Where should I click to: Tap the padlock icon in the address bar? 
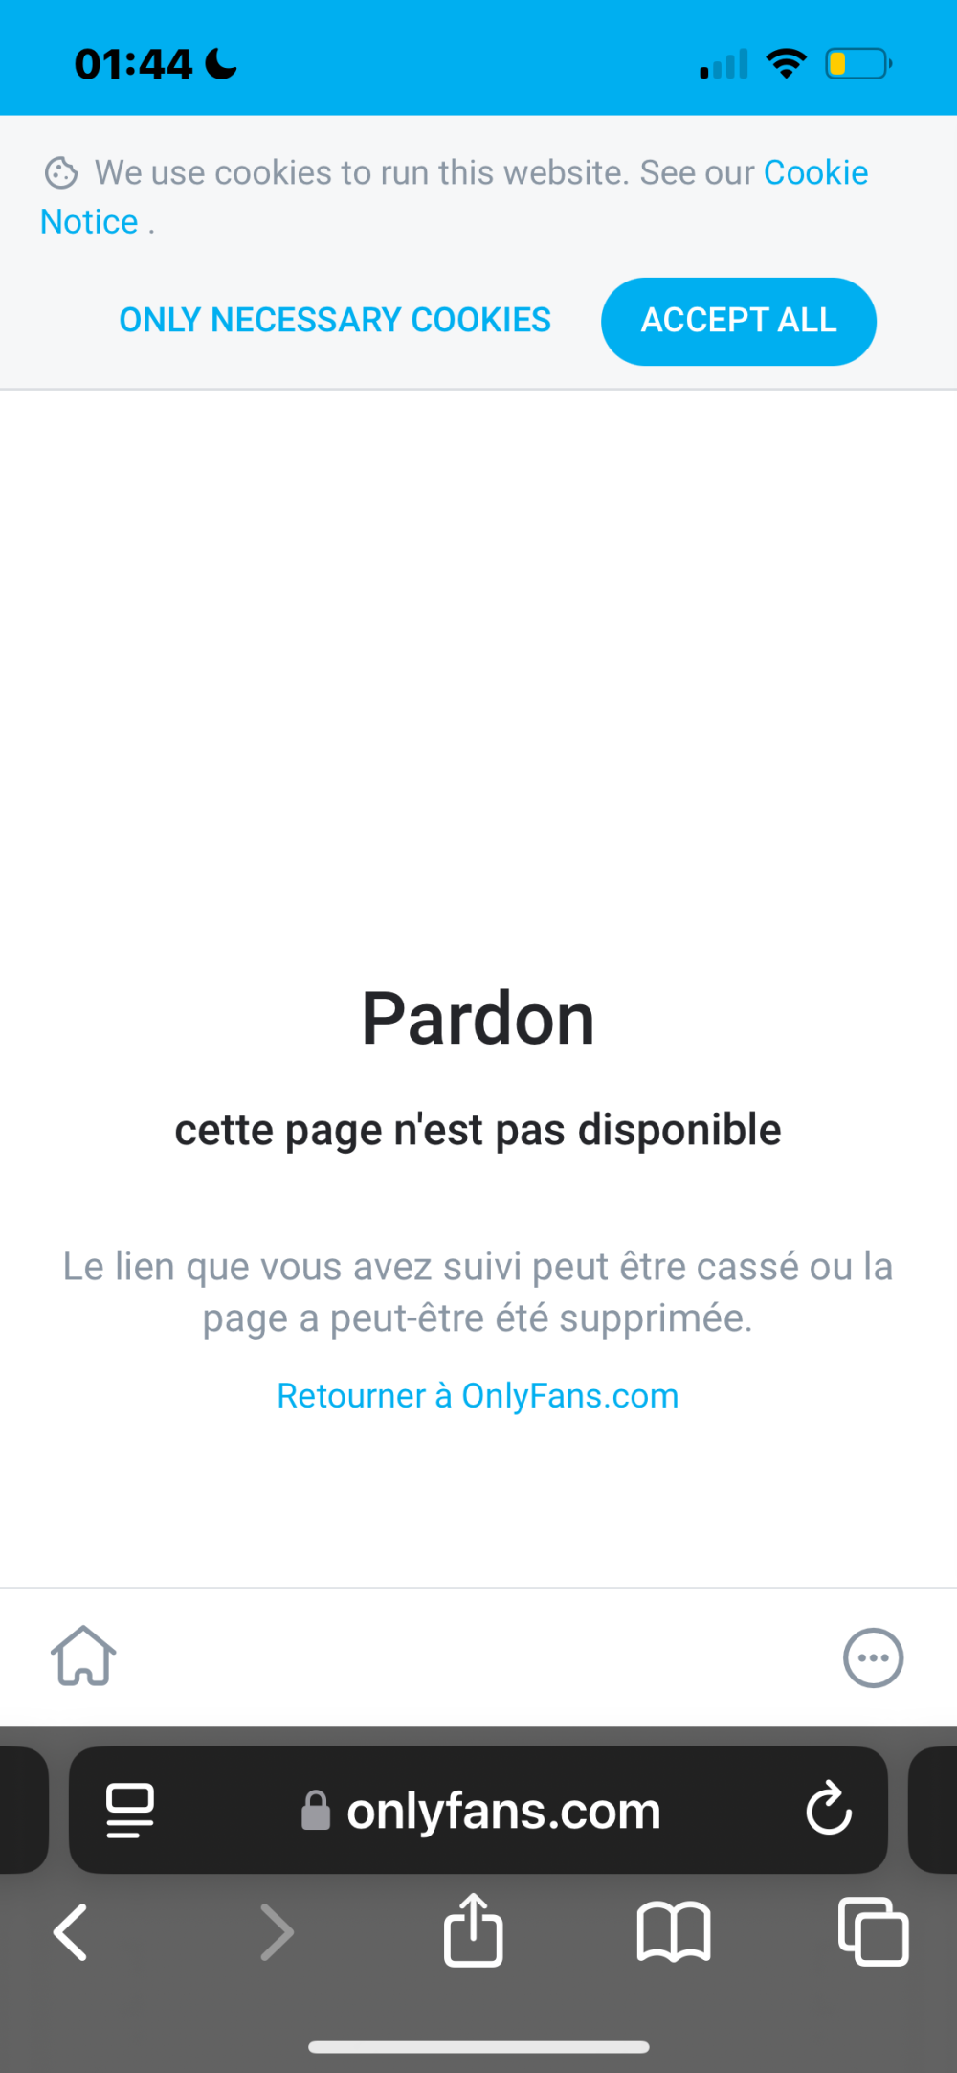(316, 1811)
